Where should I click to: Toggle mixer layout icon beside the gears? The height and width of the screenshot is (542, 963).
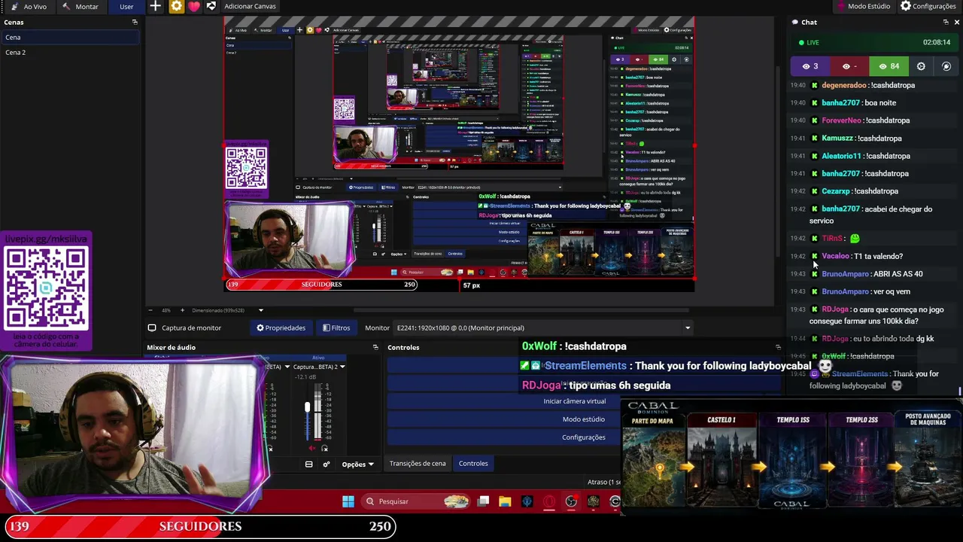click(x=308, y=464)
